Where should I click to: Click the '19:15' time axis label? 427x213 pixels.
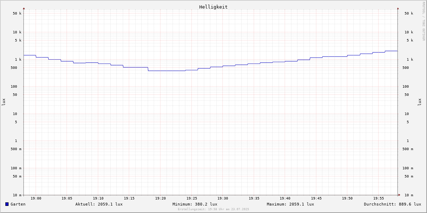129,198
